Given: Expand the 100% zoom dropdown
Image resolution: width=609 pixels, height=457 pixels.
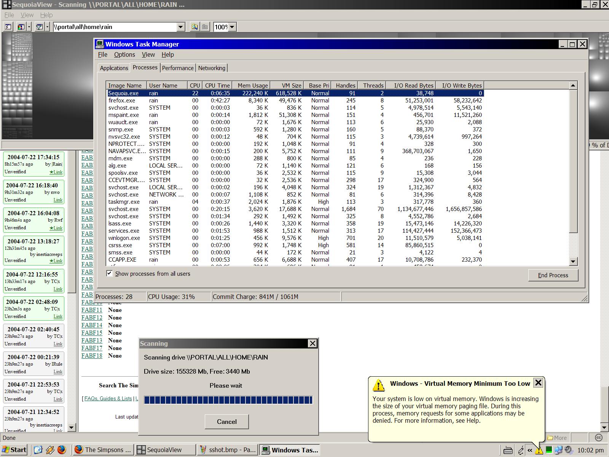Looking at the screenshot, I should 232,27.
